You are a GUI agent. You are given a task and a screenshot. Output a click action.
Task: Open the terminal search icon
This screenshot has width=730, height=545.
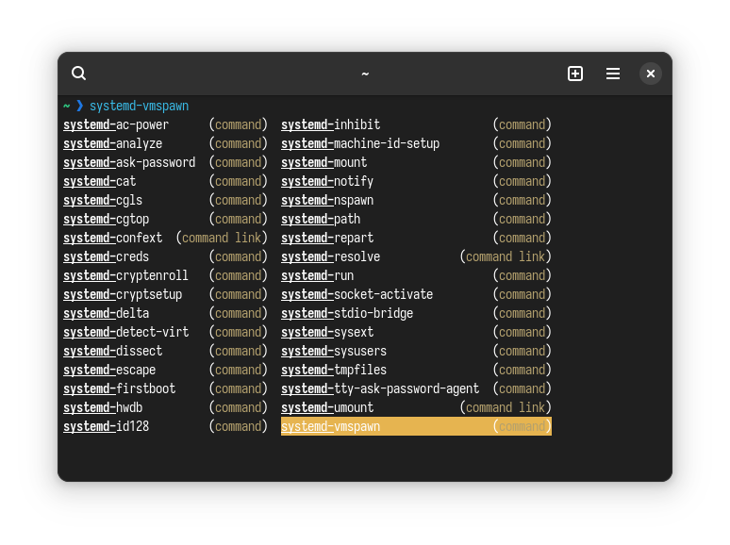pyautogui.click(x=79, y=74)
